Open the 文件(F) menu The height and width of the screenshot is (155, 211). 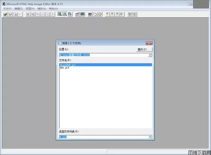click(x=7, y=8)
